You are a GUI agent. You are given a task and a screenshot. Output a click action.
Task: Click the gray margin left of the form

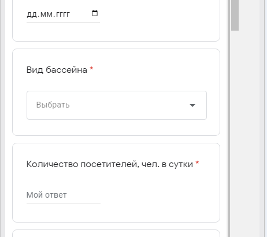pos(3,118)
